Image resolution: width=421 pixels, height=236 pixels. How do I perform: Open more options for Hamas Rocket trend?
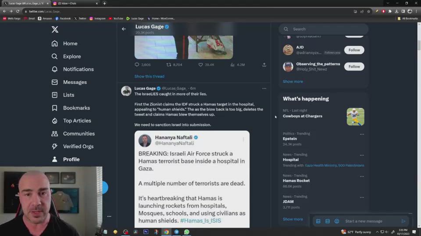click(x=362, y=176)
